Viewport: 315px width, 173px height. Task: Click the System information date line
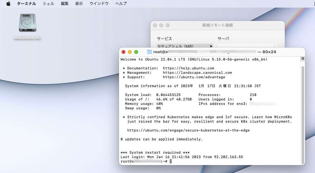193,86
